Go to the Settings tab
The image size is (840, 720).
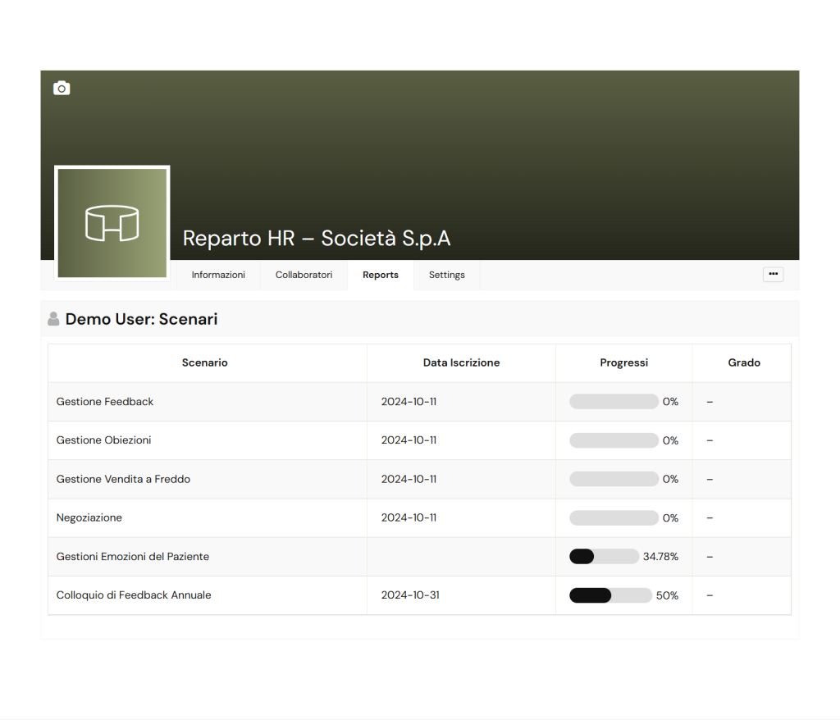pyautogui.click(x=447, y=275)
